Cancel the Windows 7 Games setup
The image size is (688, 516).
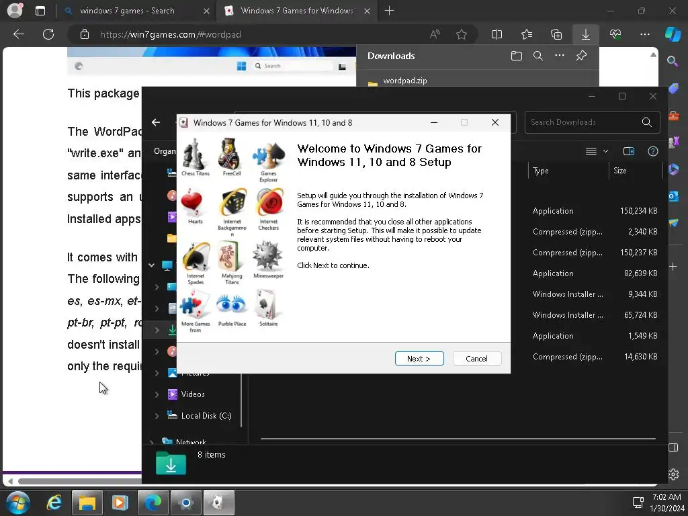476,359
